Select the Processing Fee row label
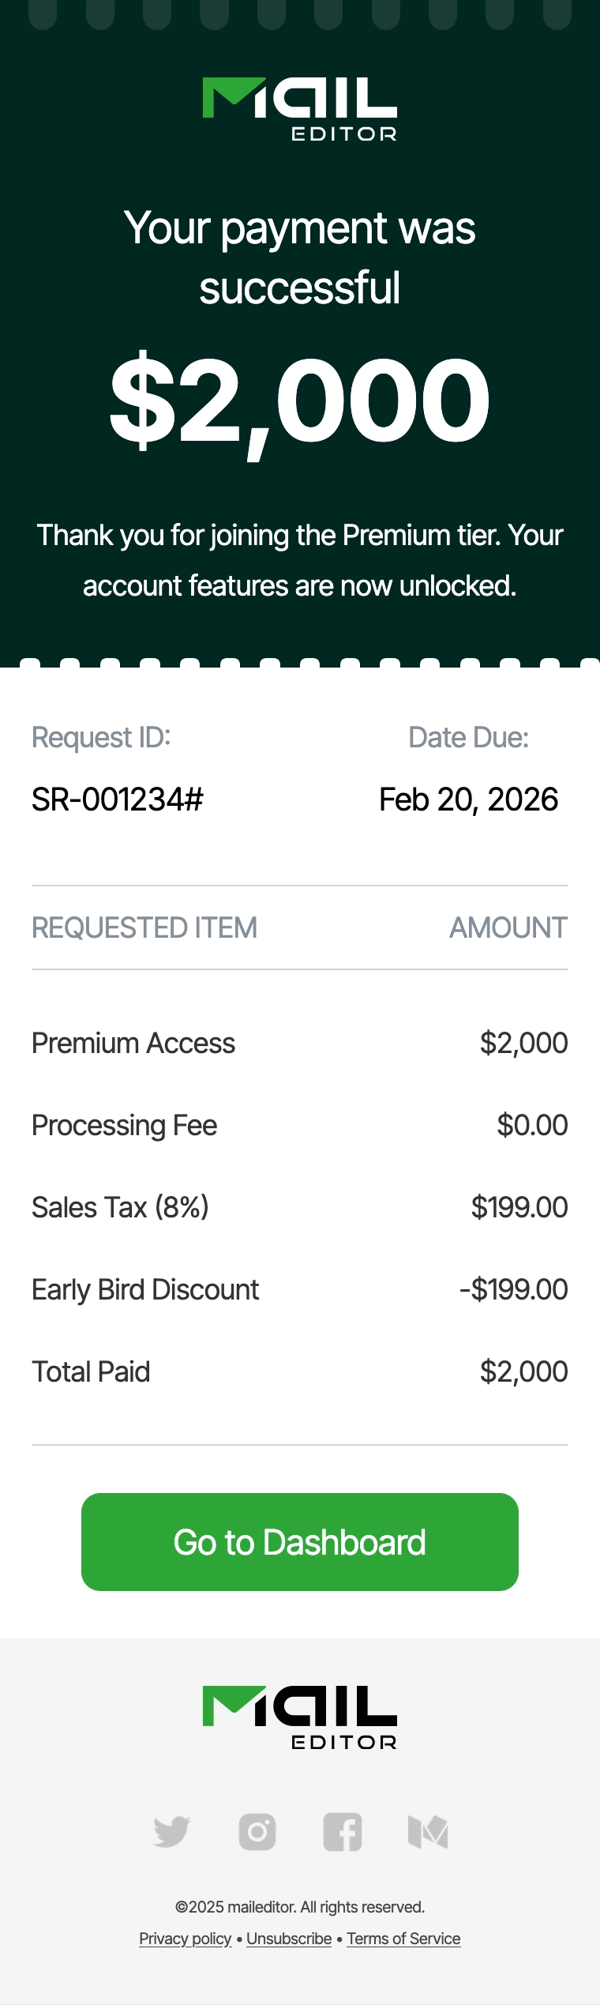Screen dimensions: 600x2005 124,1125
